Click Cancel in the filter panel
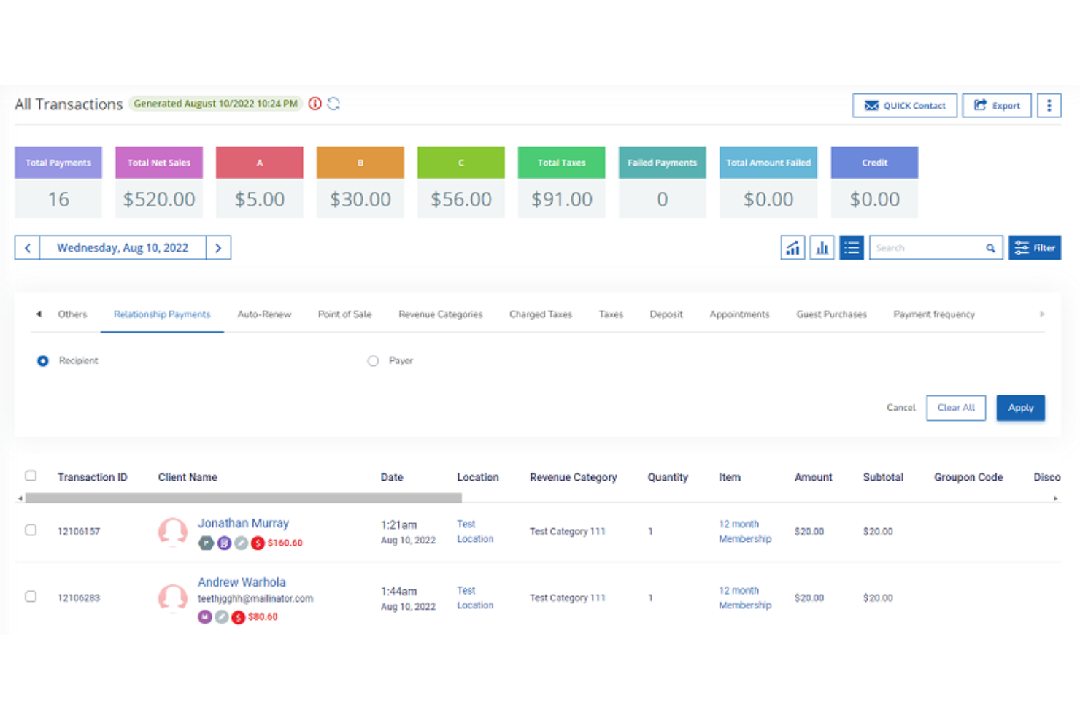This screenshot has width=1080, height=720. click(900, 408)
